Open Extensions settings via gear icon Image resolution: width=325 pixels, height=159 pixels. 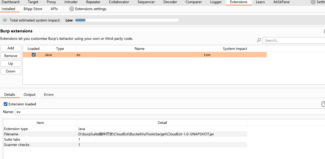[72, 9]
